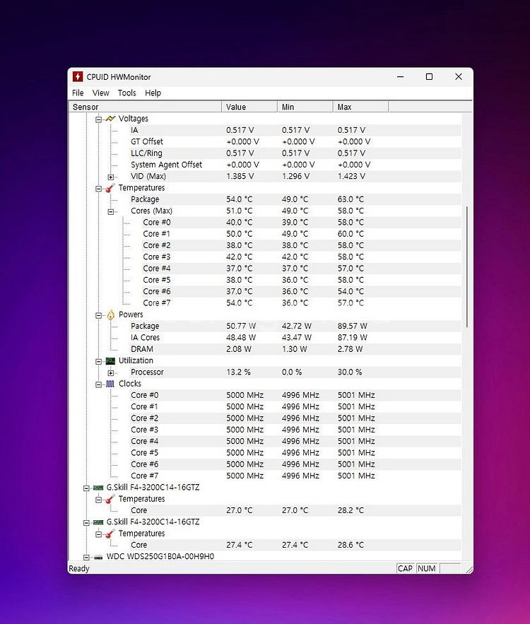Click the NUM indicator in status bar
The height and width of the screenshot is (624, 530).
click(427, 568)
